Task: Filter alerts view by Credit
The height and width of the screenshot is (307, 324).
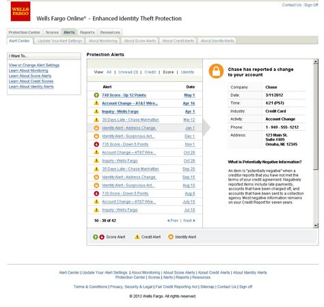Action: tap(150, 72)
